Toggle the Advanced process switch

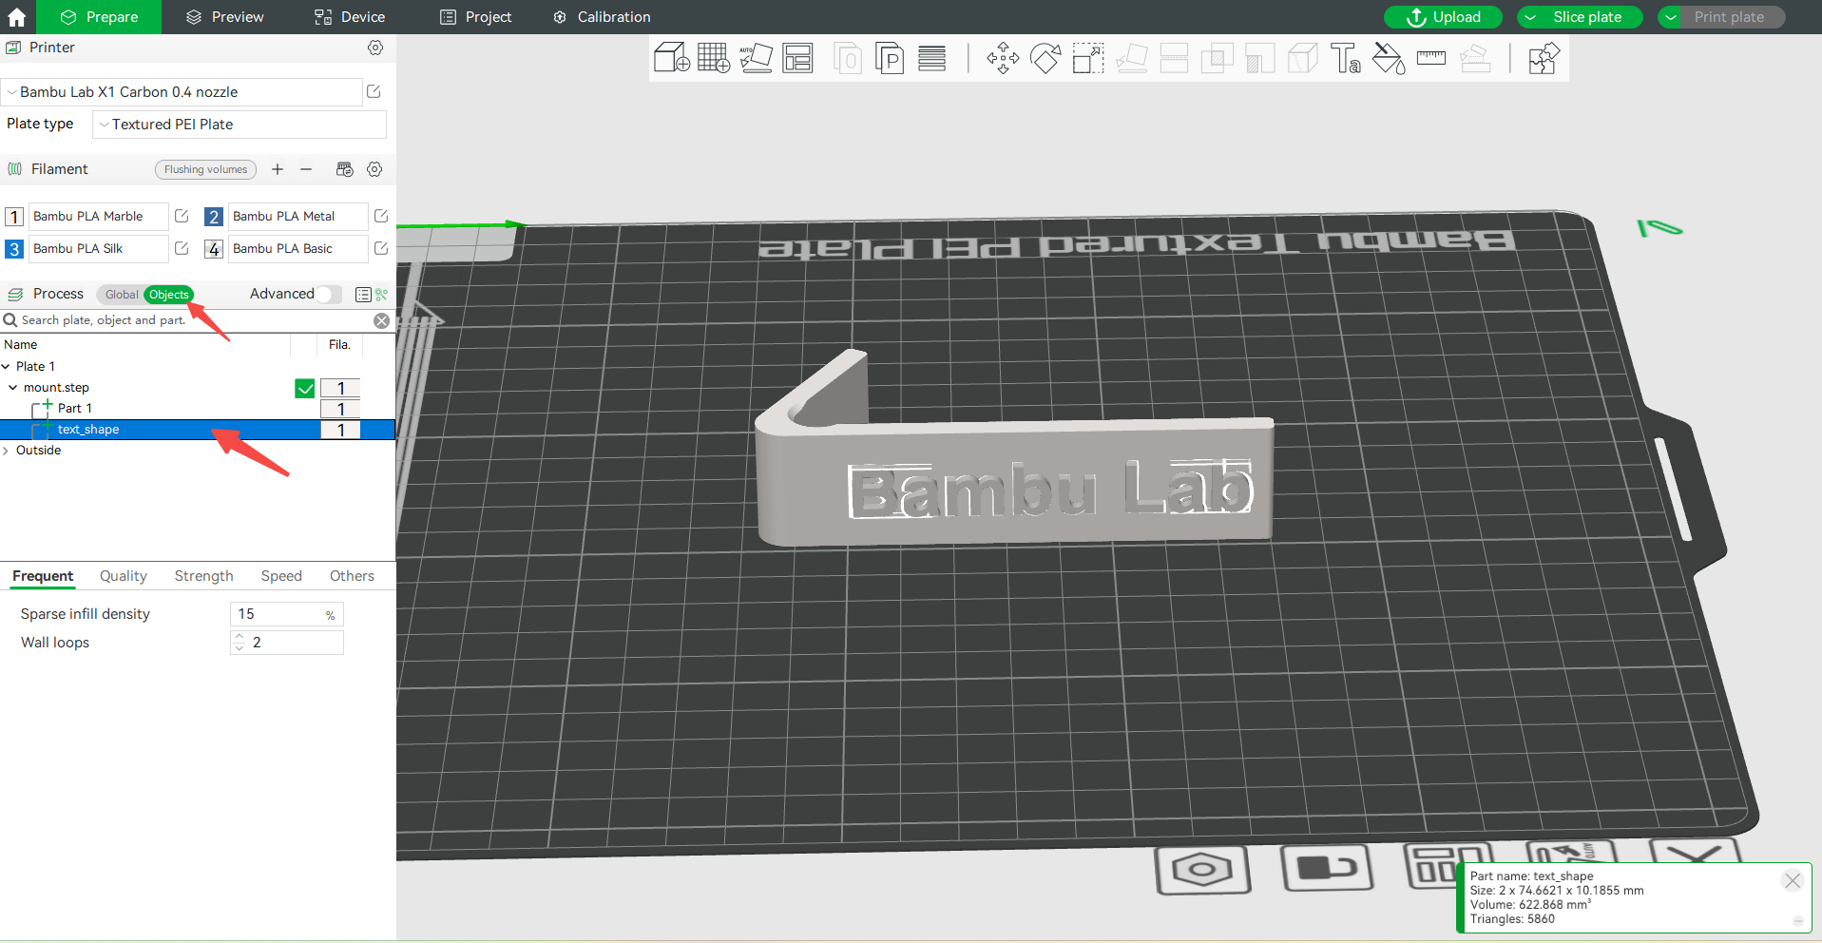coord(329,294)
